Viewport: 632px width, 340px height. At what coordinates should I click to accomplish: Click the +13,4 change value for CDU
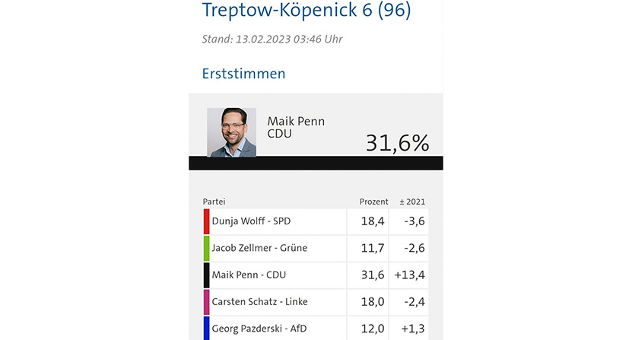[x=409, y=275]
